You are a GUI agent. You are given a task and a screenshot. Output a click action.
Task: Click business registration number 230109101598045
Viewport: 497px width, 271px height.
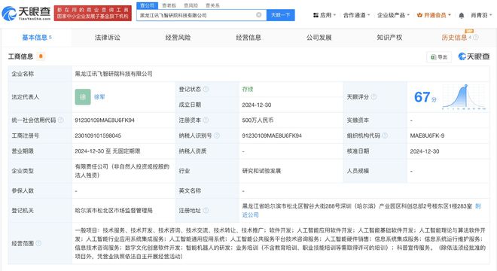98,135
